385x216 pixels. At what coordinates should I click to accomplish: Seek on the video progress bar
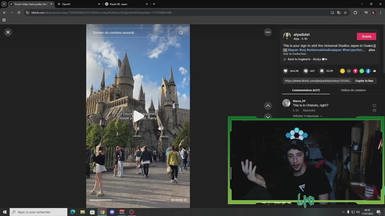(x=129, y=200)
